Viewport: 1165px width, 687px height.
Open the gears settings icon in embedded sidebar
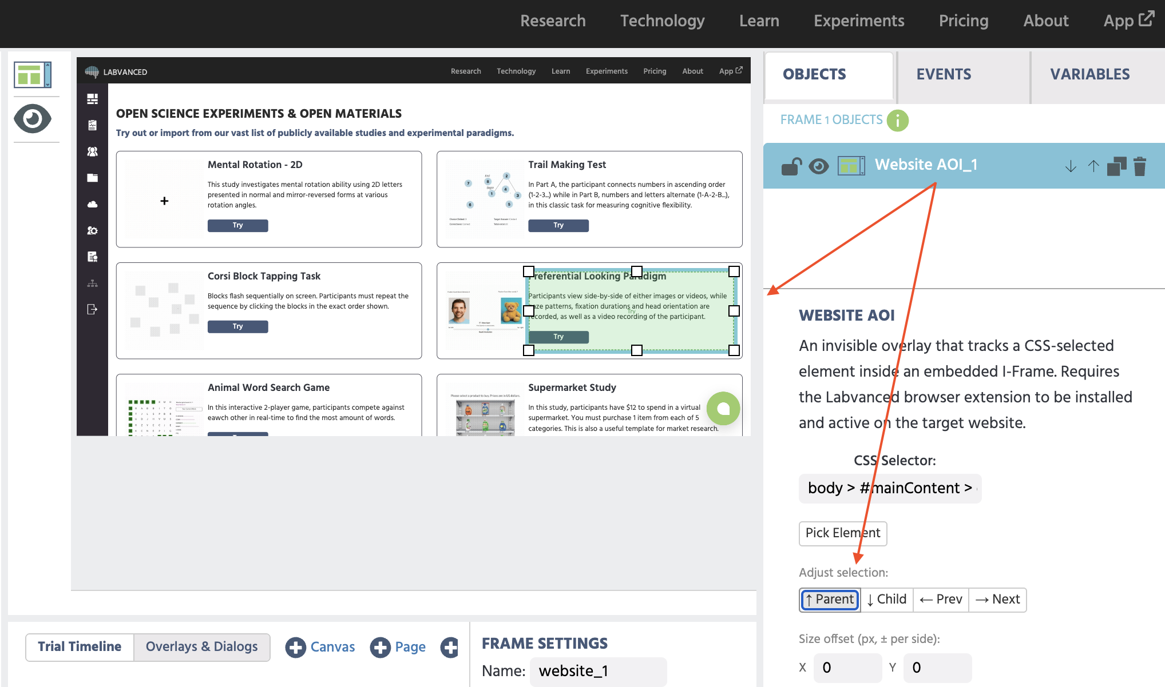click(x=92, y=230)
